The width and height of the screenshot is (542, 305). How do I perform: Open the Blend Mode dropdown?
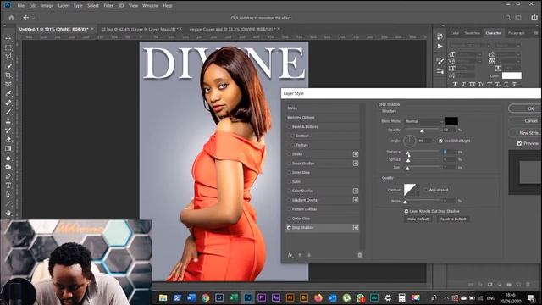[x=423, y=121]
